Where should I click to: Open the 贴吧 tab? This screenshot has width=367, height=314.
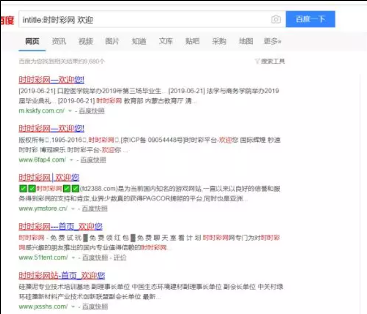click(x=192, y=41)
